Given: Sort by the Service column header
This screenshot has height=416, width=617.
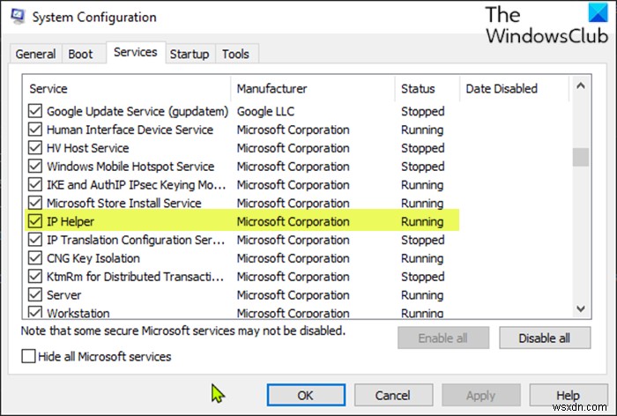Looking at the screenshot, I should [127, 88].
